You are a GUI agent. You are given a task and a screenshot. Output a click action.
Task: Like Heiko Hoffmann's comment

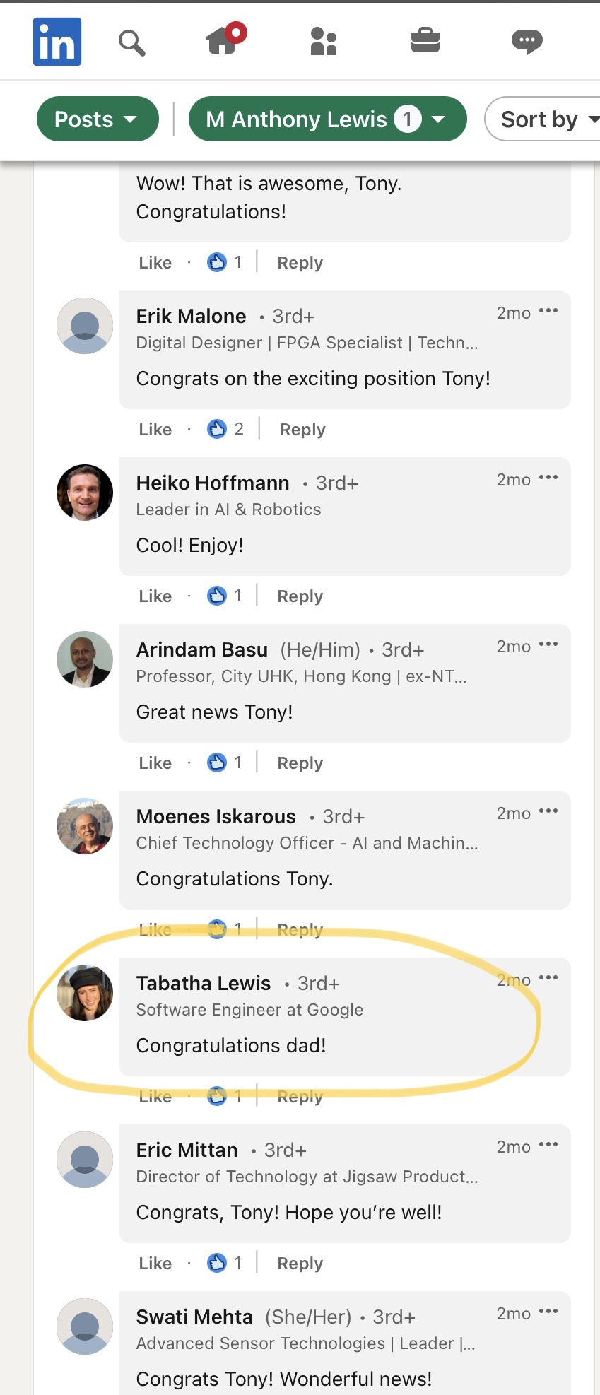point(155,596)
